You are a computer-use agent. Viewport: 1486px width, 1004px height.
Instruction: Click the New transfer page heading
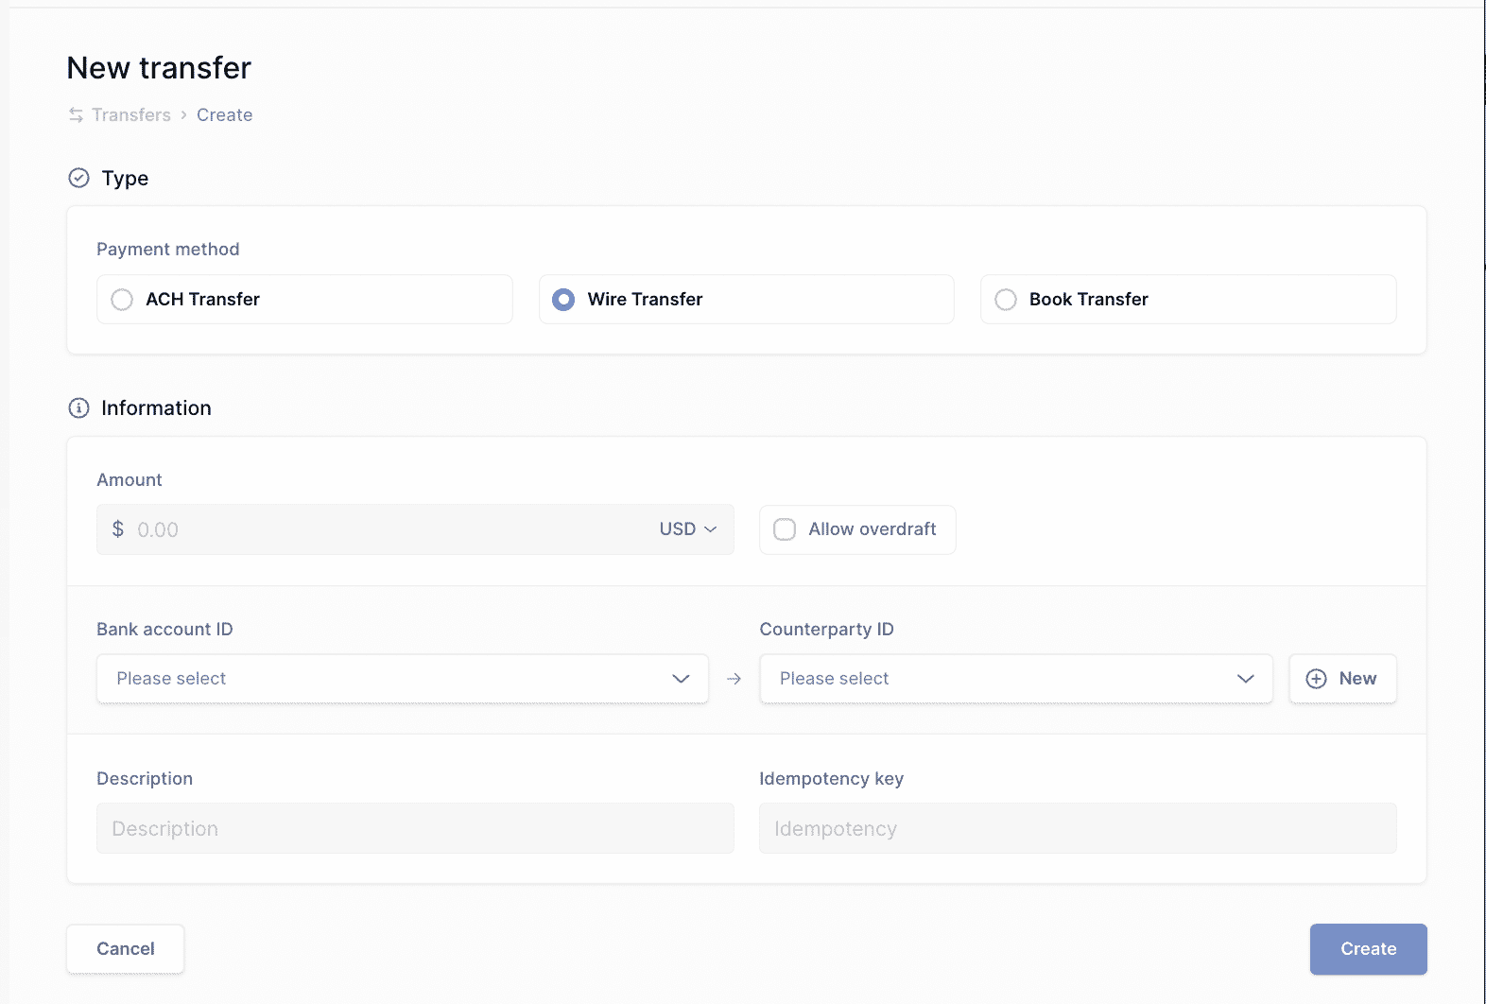click(159, 68)
